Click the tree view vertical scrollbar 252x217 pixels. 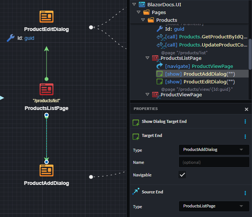tap(250, 54)
